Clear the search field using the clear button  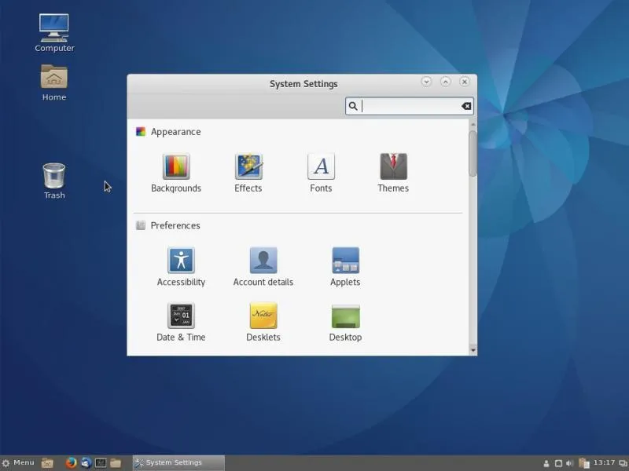(465, 105)
